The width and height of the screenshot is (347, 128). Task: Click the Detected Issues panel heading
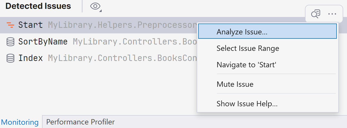pos(38,6)
